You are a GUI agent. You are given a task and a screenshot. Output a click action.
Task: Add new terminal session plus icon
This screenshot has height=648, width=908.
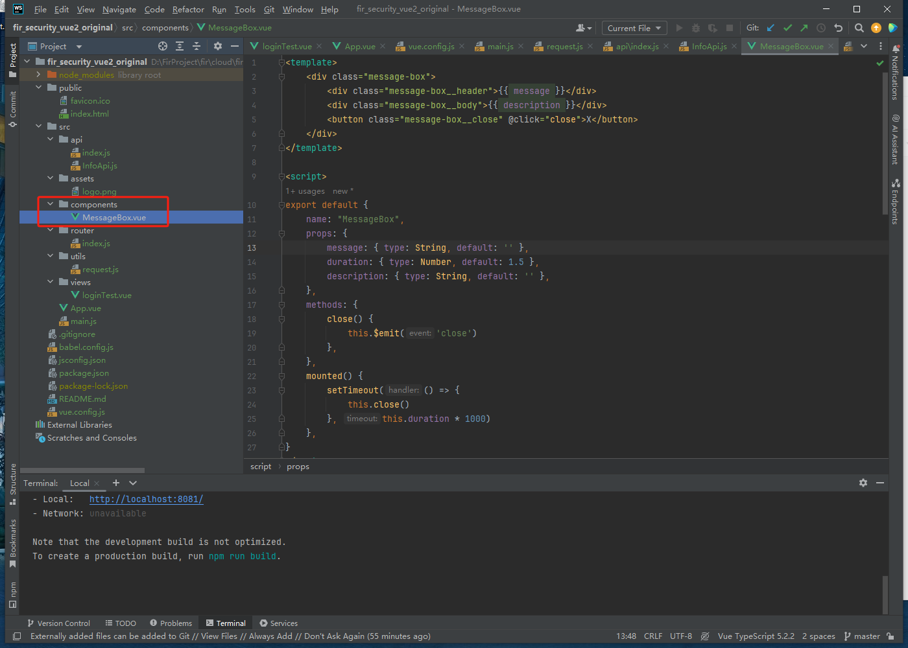tap(116, 483)
